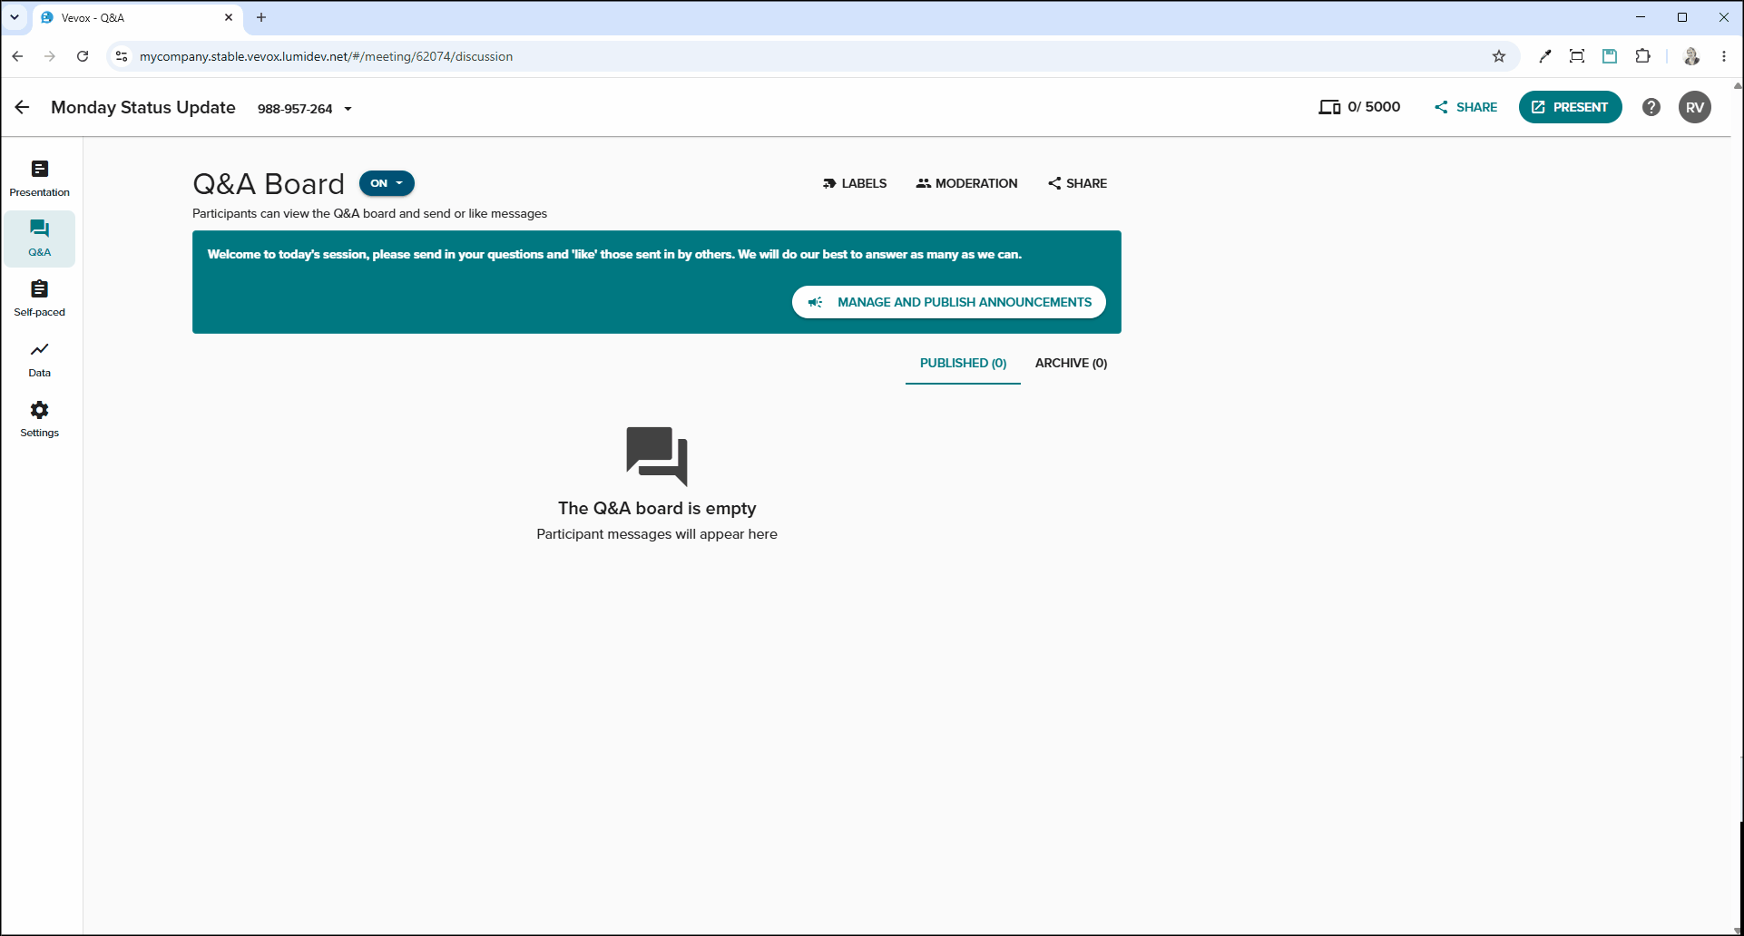1744x936 pixels.
Task: Go back using the meeting title arrow
Action: tap(23, 107)
